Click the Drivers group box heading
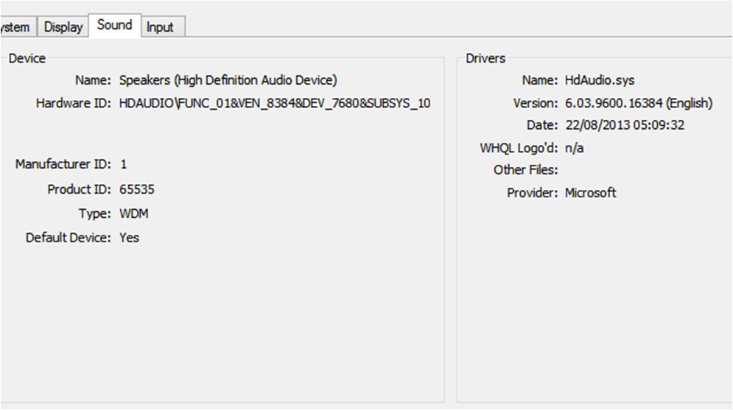This screenshot has height=410, width=733. click(485, 58)
